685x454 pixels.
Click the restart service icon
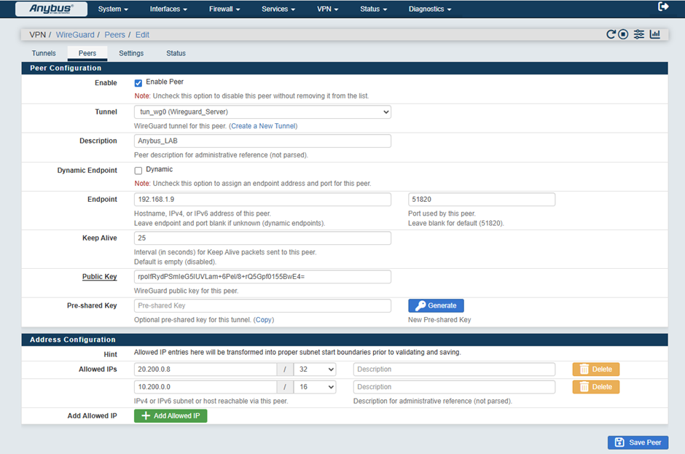click(x=611, y=34)
